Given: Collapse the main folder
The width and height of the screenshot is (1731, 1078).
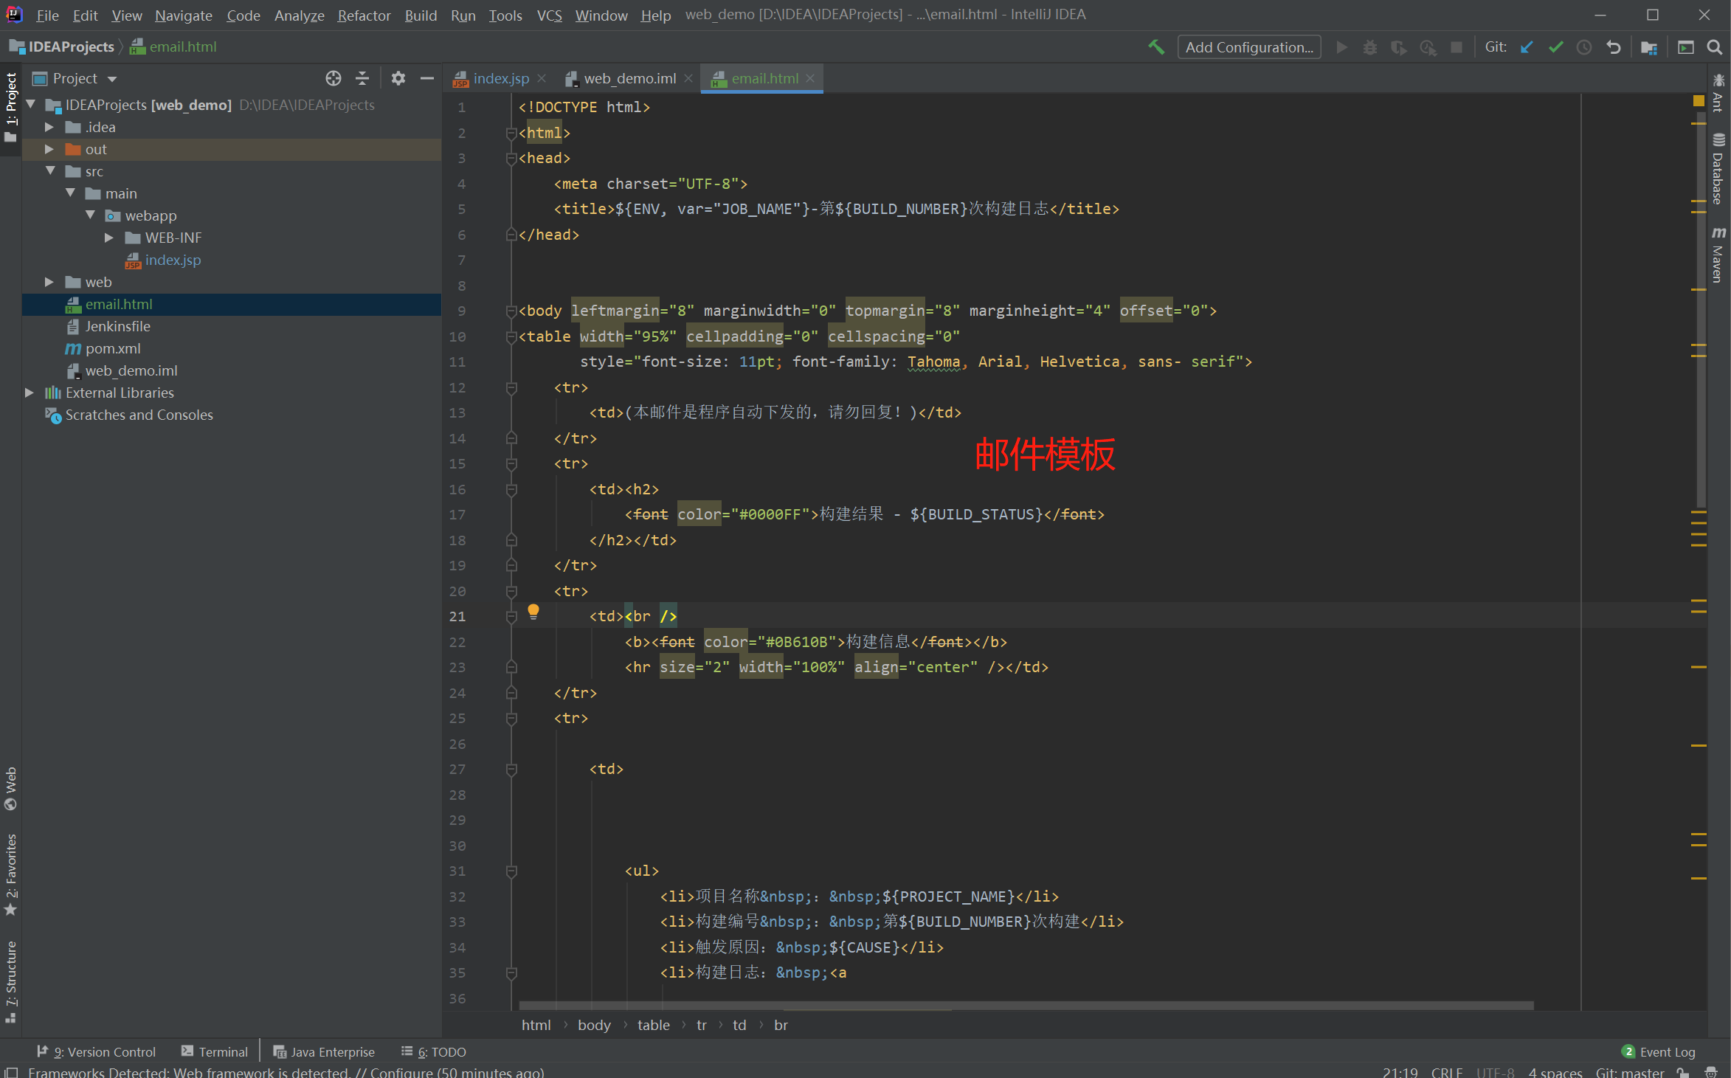Looking at the screenshot, I should point(70,193).
